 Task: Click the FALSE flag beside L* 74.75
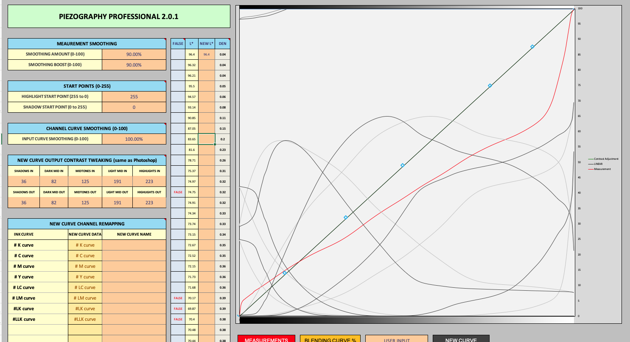(x=178, y=192)
